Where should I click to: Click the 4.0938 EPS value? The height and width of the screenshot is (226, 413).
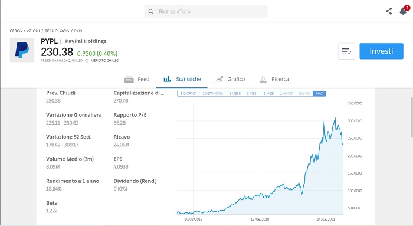[x=121, y=167]
